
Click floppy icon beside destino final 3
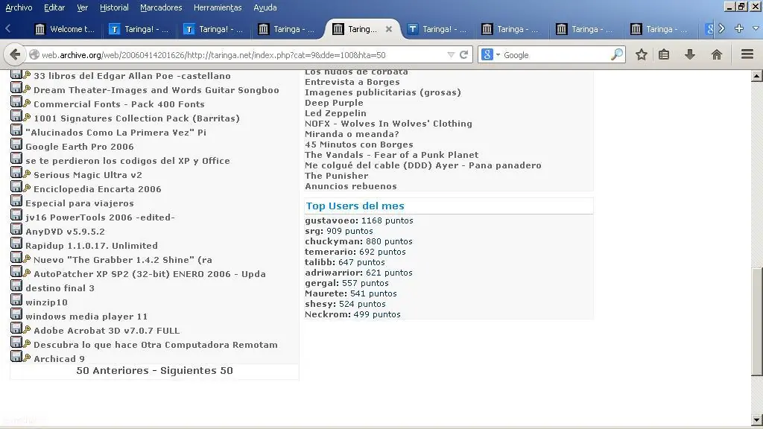[16, 286]
